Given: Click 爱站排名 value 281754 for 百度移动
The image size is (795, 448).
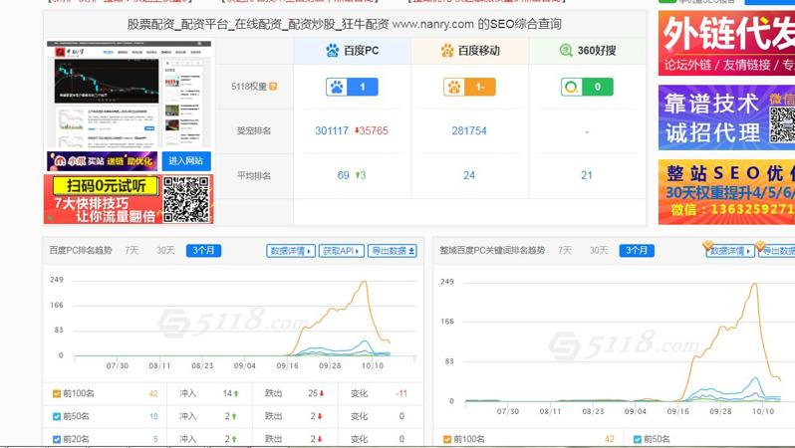Looking at the screenshot, I should [469, 130].
